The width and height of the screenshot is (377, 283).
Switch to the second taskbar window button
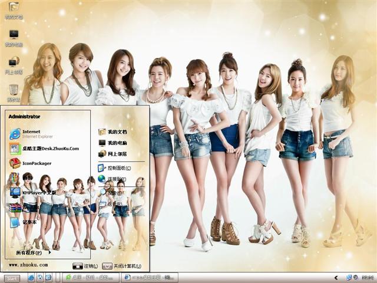coord(150,278)
